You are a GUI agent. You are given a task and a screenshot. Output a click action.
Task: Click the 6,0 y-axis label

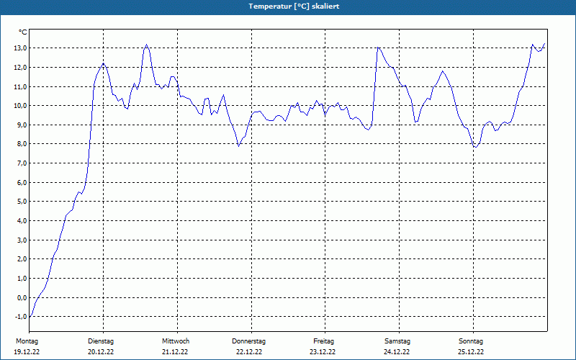[22, 183]
